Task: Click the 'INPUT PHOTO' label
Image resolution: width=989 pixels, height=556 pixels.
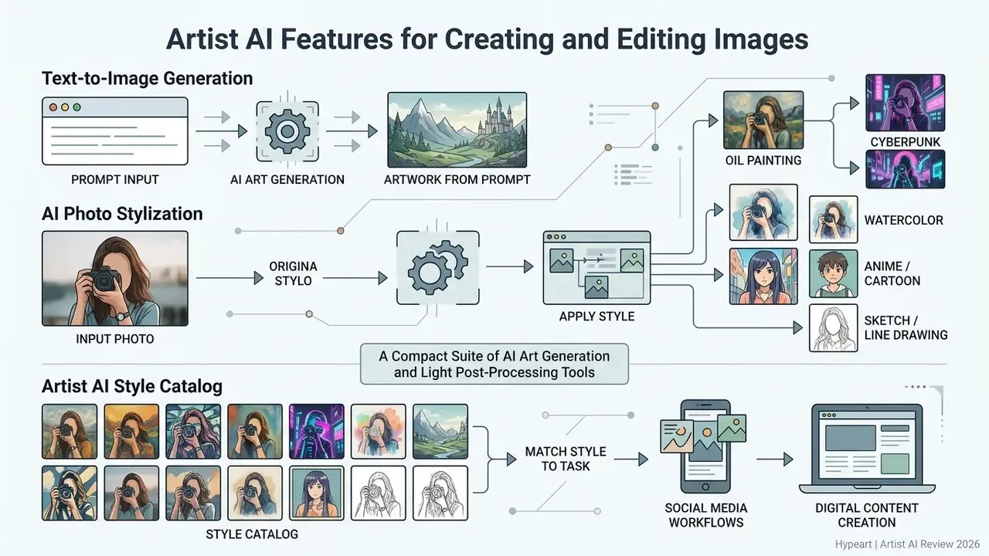Action: (x=115, y=339)
